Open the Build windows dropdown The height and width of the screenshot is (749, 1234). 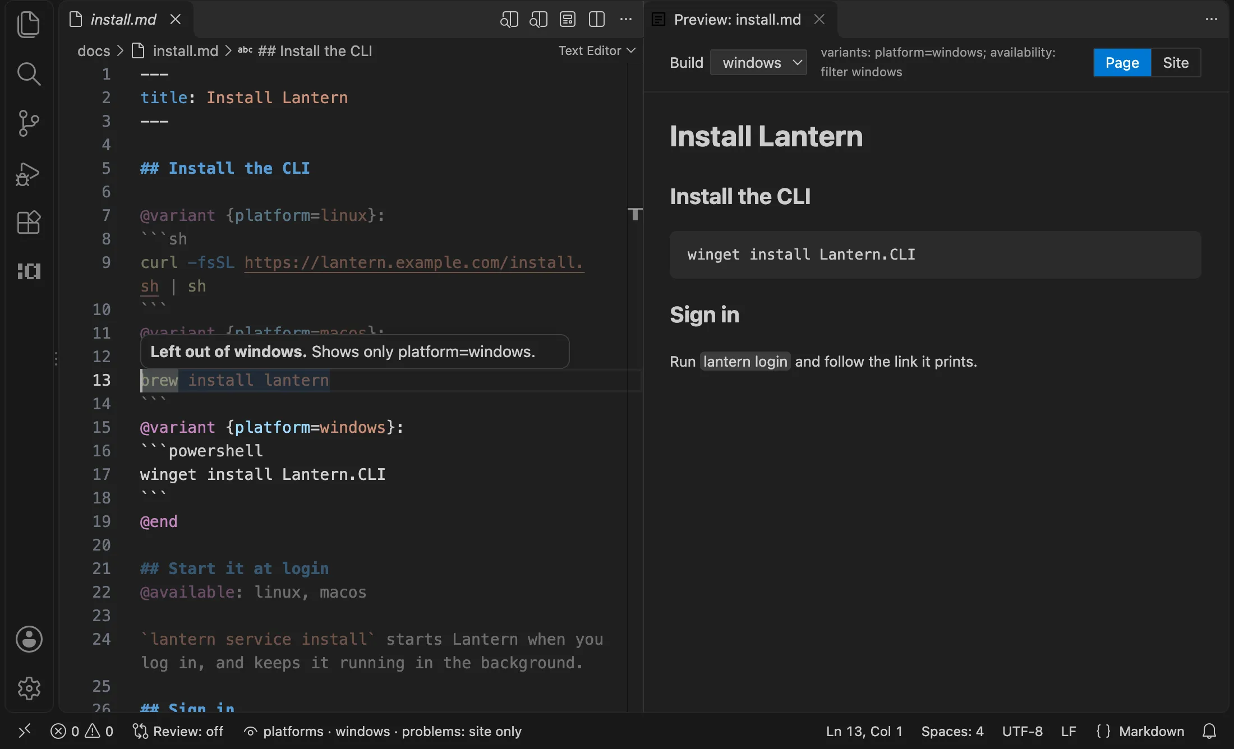point(758,63)
